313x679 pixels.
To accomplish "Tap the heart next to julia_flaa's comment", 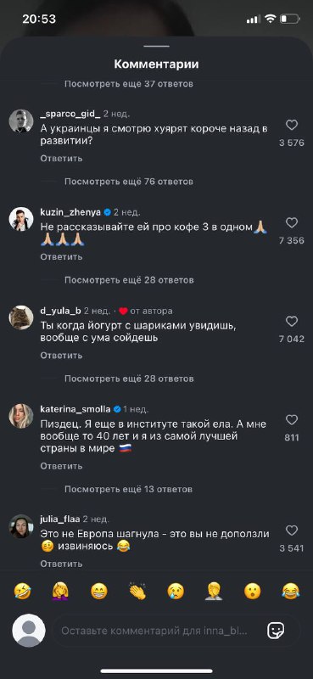I will click(292, 530).
